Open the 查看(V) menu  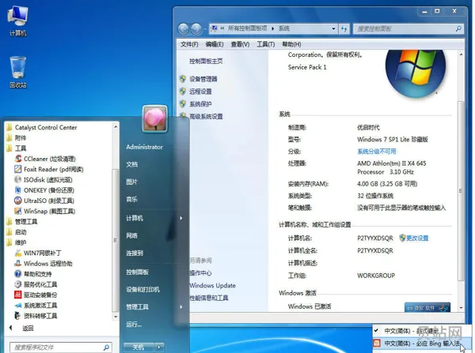coord(240,44)
